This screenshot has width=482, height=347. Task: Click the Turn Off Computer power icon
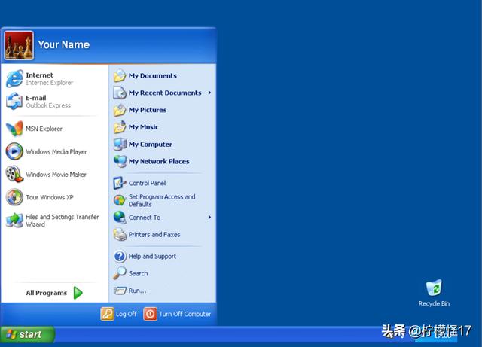(151, 314)
